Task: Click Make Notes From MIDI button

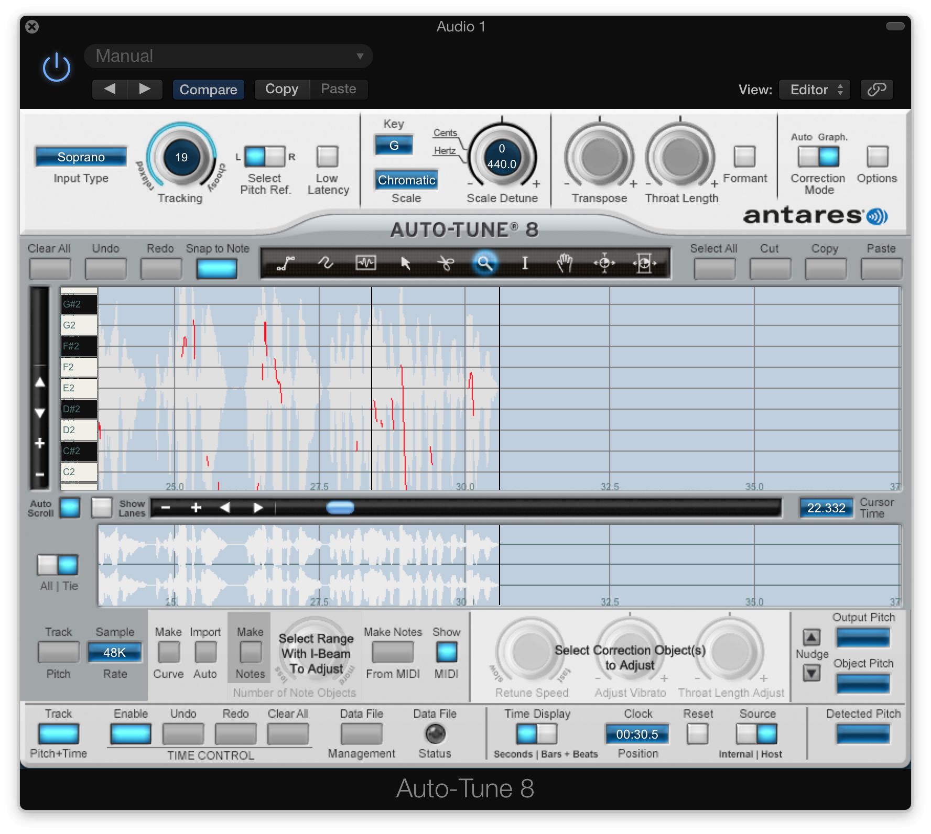Action: pyautogui.click(x=393, y=652)
